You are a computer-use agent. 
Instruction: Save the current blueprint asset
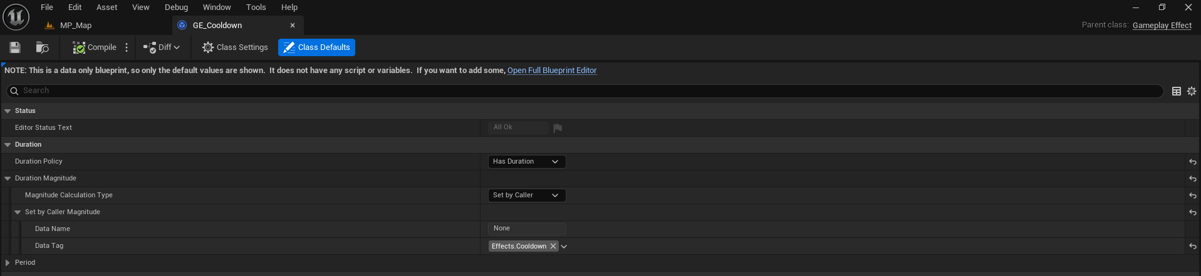[15, 47]
